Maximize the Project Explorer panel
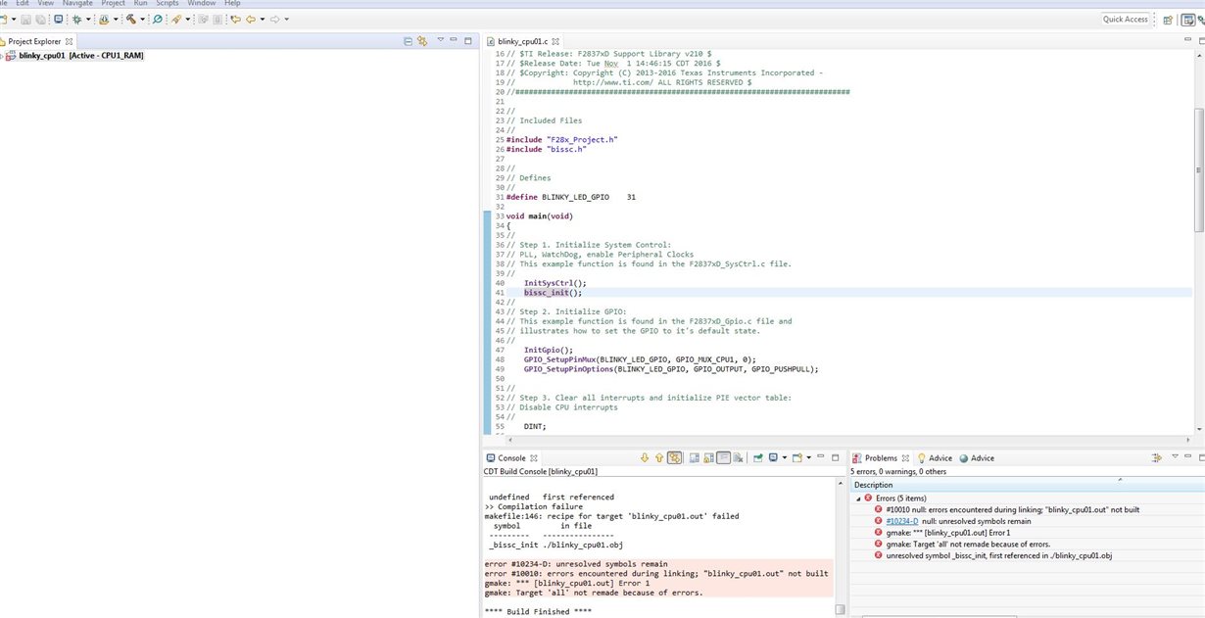Viewport: 1205px width, 618px height. (468, 41)
